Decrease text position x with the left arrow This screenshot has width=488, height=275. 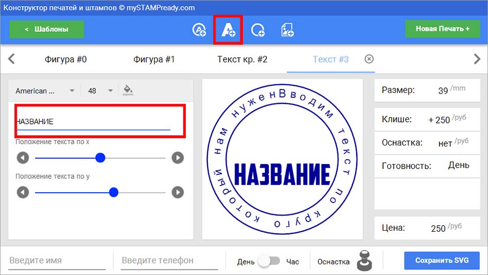pyautogui.click(x=23, y=158)
